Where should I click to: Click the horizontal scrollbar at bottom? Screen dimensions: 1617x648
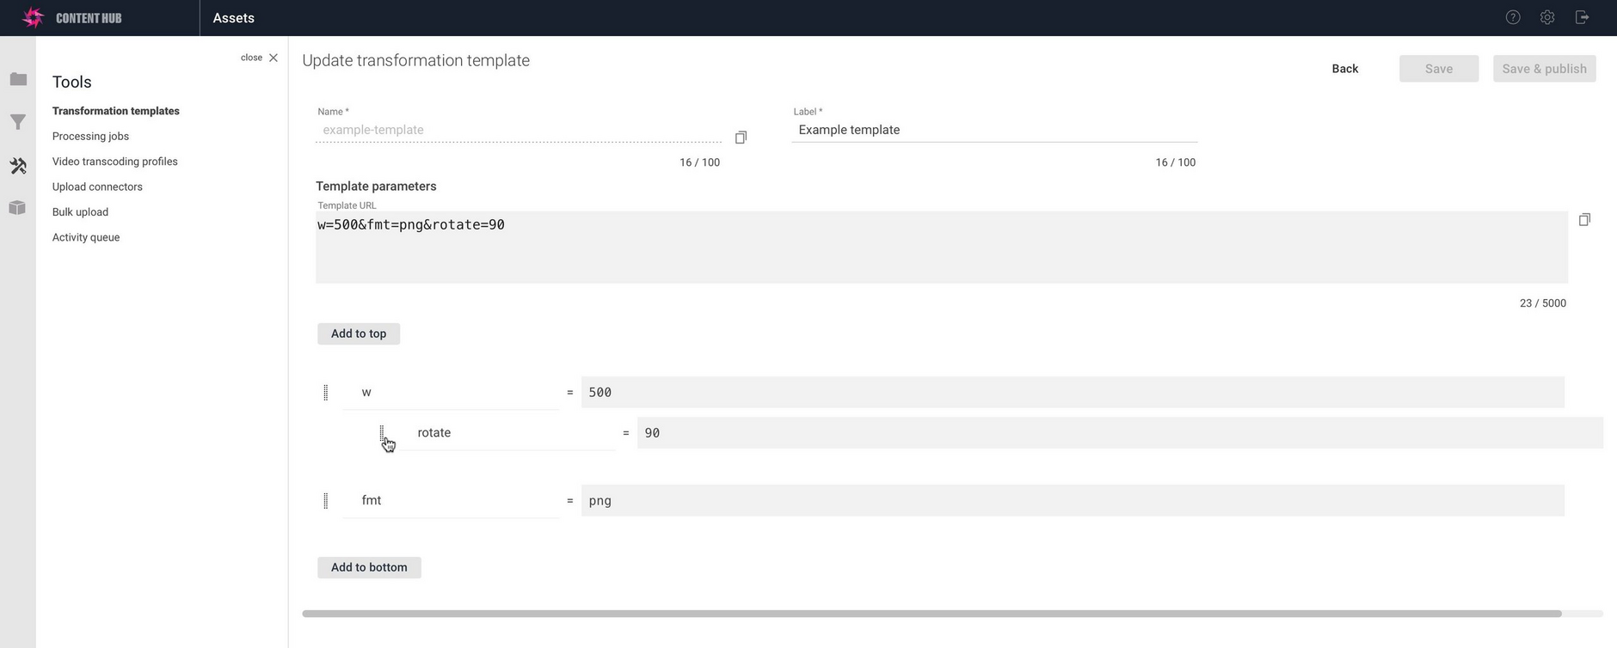[931, 614]
